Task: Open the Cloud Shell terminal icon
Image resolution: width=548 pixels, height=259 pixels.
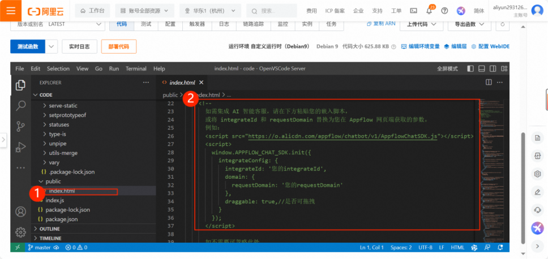Action: click(413, 11)
